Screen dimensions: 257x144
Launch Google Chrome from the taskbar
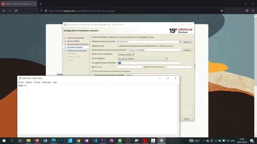click(78, 140)
